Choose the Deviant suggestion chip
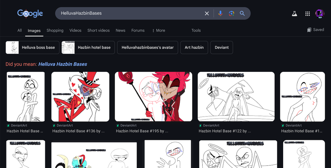331x168 pixels. (222, 47)
